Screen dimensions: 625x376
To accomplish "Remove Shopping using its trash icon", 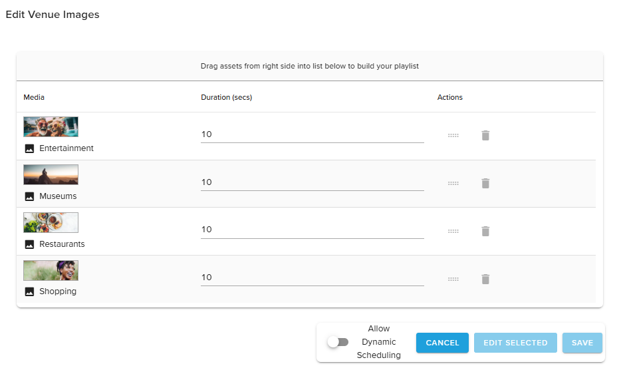I will 485,279.
